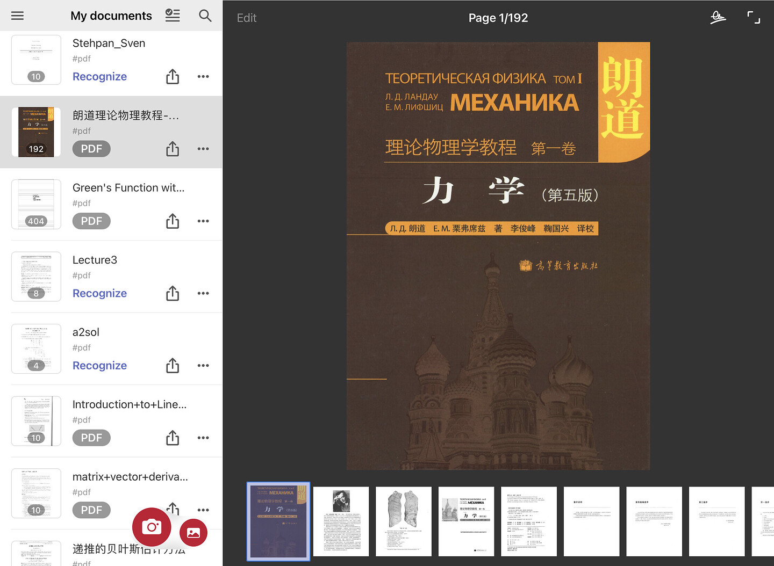Open the hamburger side menu
This screenshot has height=566, width=774.
pos(18,16)
